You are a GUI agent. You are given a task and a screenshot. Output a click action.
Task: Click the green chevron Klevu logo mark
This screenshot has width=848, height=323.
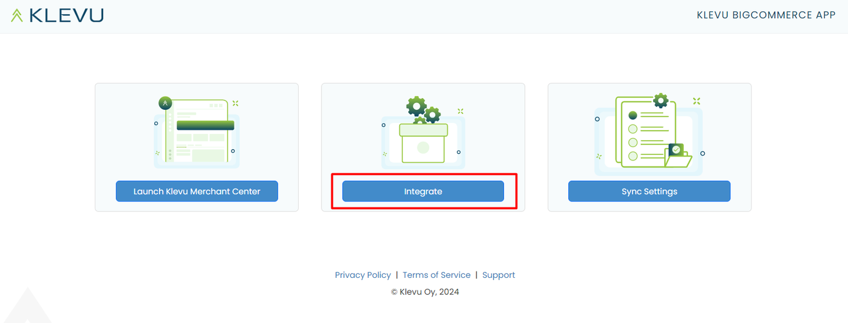(17, 15)
